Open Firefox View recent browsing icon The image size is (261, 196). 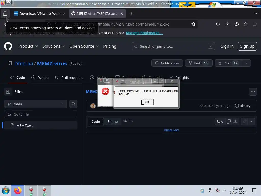coord(5,14)
